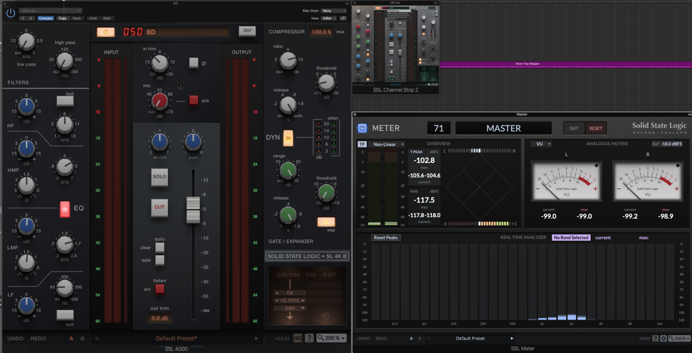This screenshot has width=692, height=353.
Task: Click the Reset Peaks button
Action: point(386,237)
